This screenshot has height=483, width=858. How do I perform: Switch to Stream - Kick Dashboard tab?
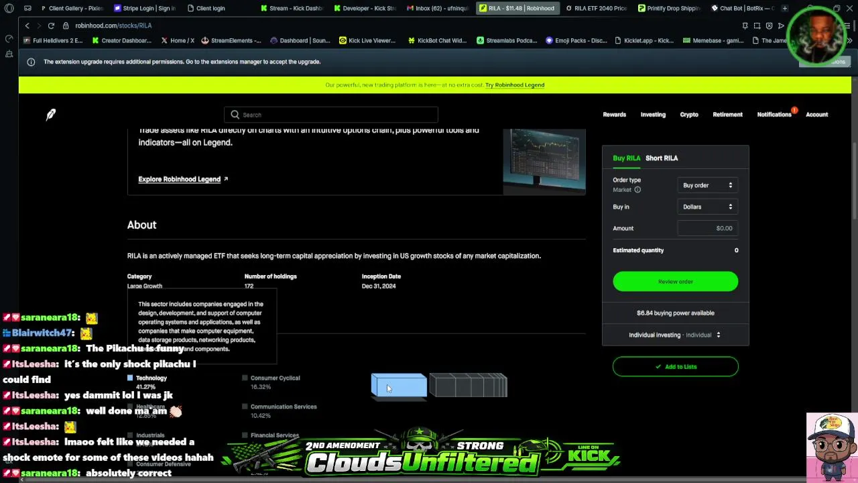pyautogui.click(x=292, y=8)
